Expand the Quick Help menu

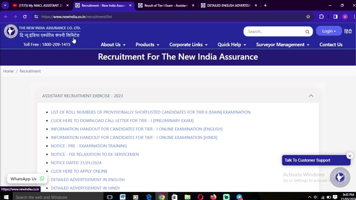232,44
